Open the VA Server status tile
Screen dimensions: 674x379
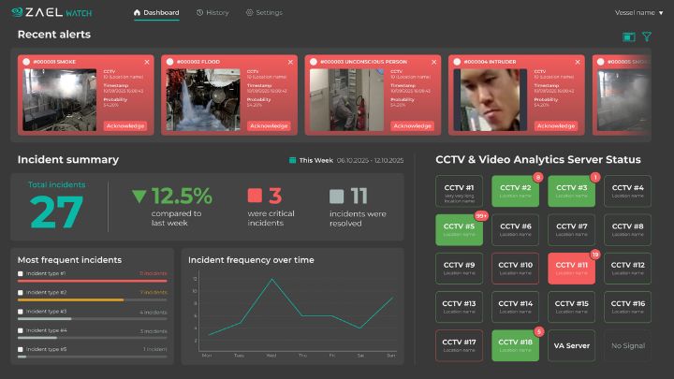[571, 345]
